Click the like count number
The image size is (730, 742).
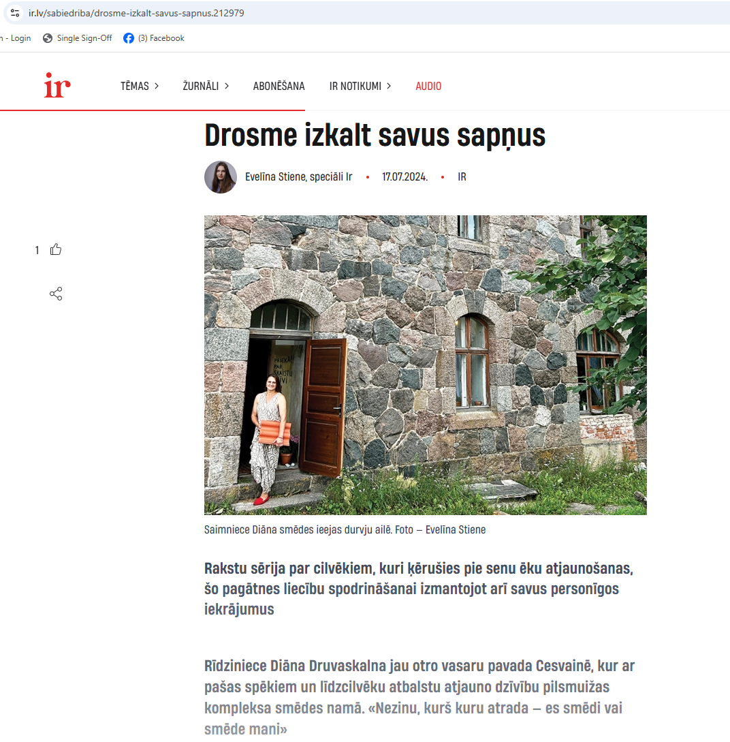(37, 251)
